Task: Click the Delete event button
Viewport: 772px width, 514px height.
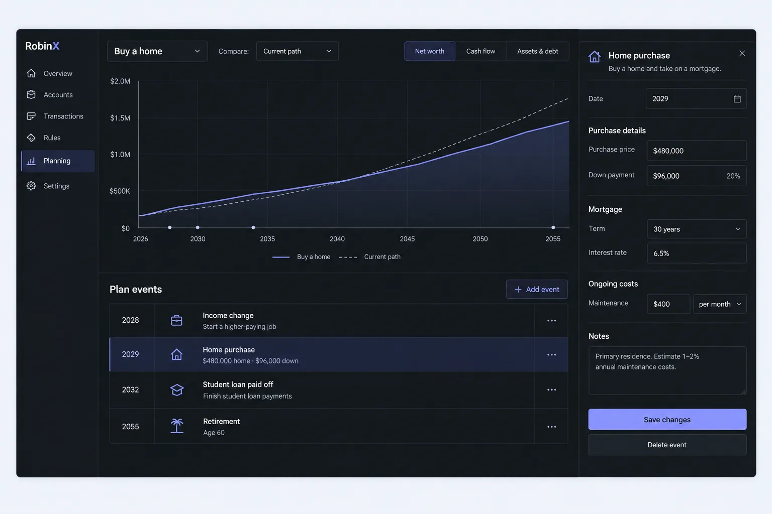Action: click(667, 445)
